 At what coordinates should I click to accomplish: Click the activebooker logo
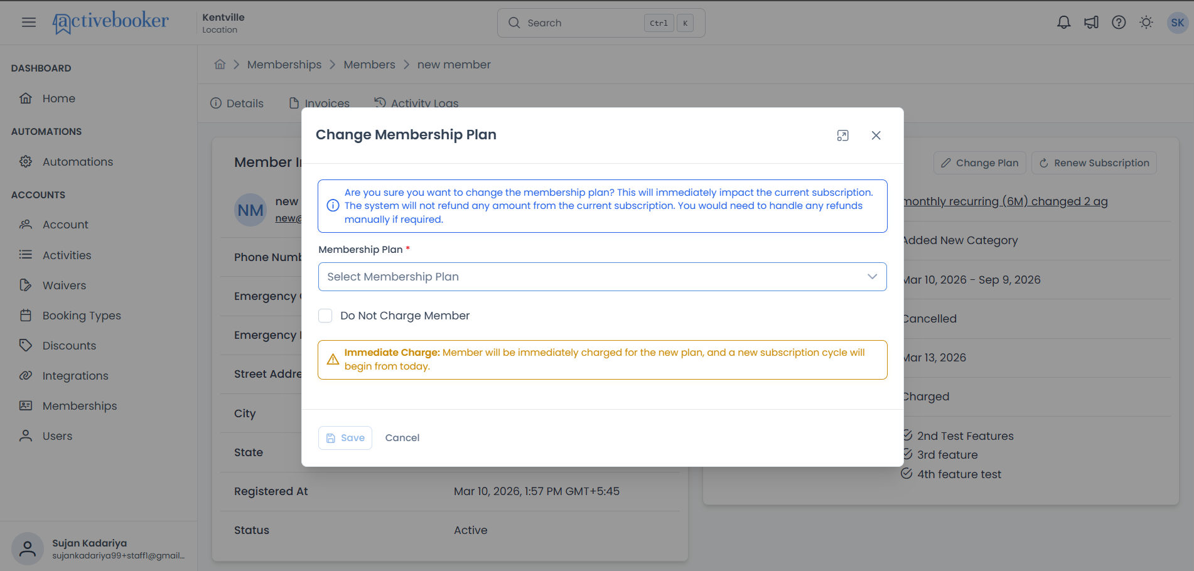click(110, 23)
